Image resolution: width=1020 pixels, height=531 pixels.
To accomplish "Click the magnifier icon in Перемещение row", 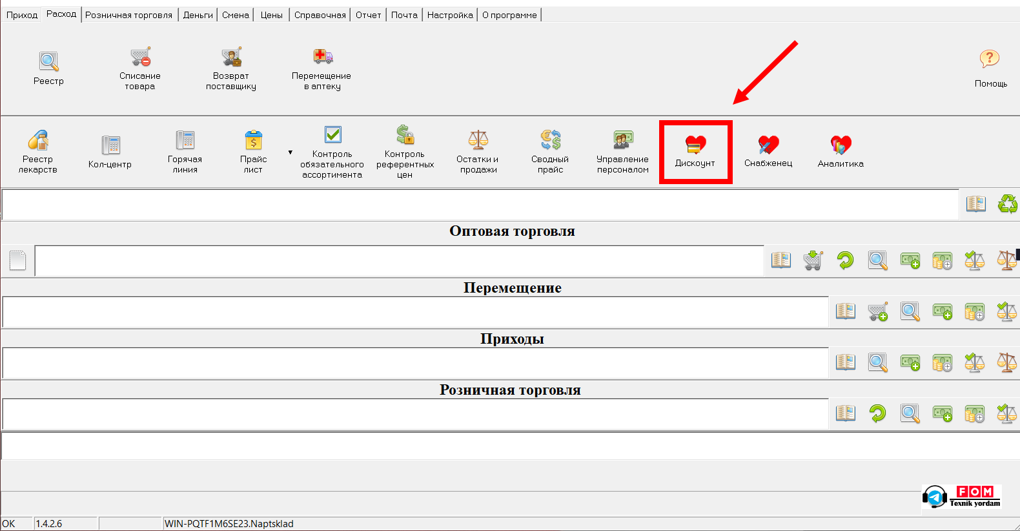I will [910, 311].
